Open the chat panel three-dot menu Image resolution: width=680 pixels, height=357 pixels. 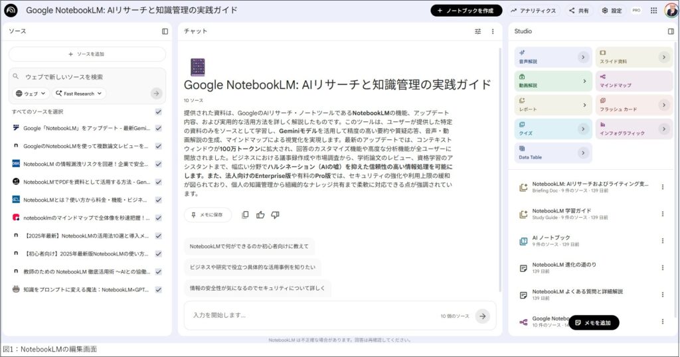pos(493,31)
